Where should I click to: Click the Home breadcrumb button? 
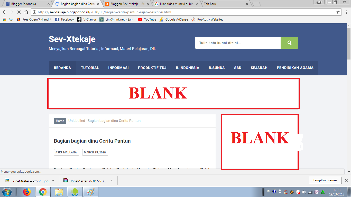point(60,121)
